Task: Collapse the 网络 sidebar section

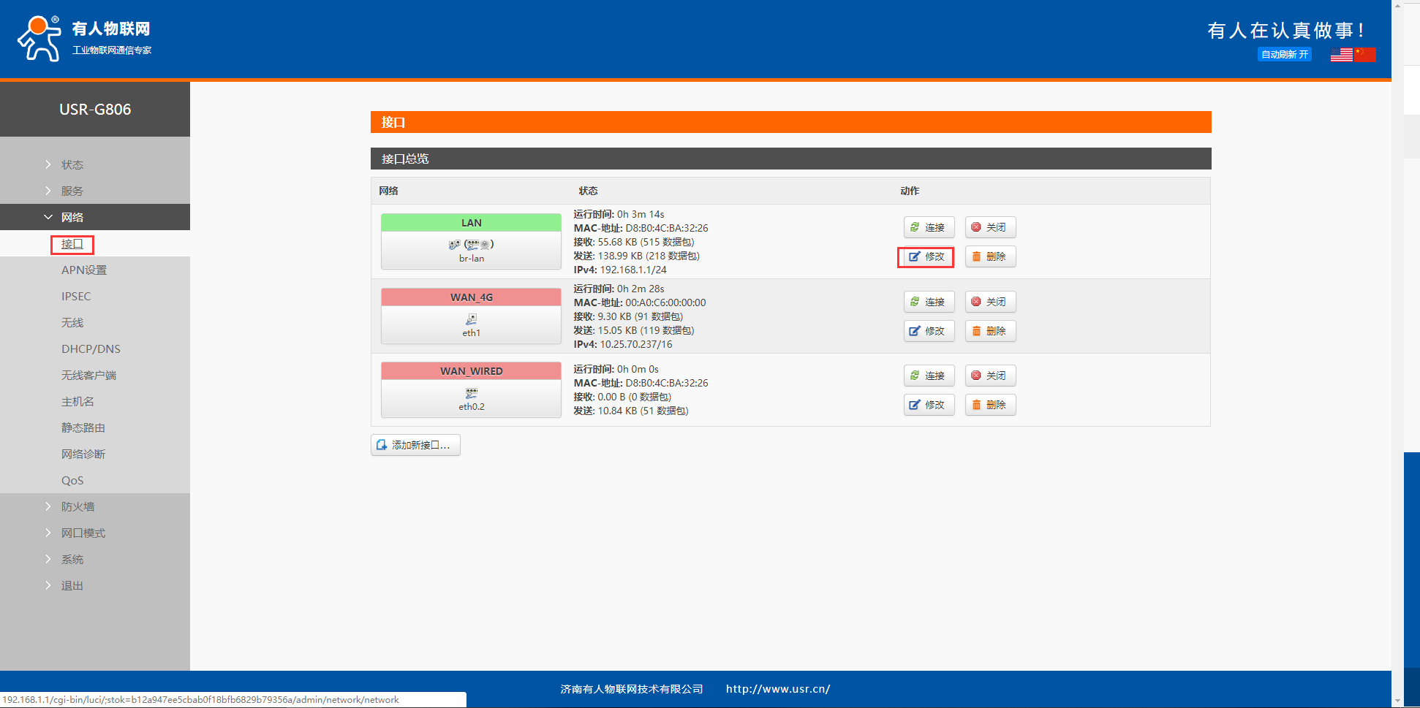Action: (72, 217)
